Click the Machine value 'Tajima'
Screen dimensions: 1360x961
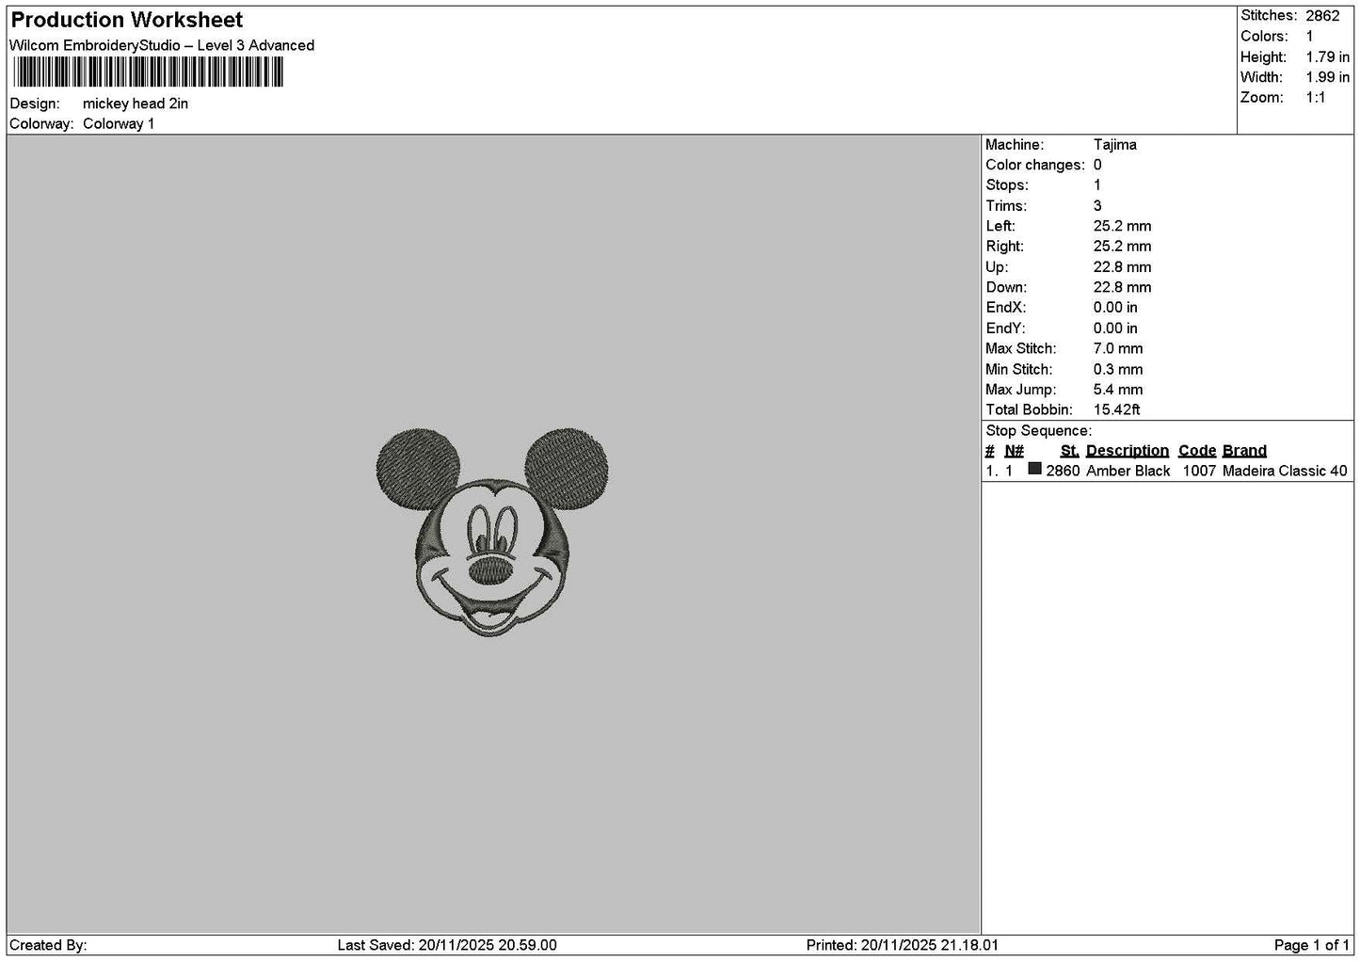click(1115, 145)
